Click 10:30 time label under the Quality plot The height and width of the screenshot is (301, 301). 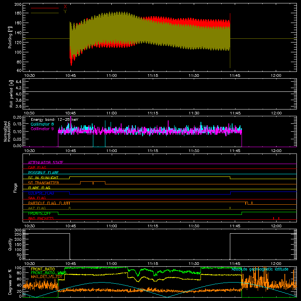point(29,264)
